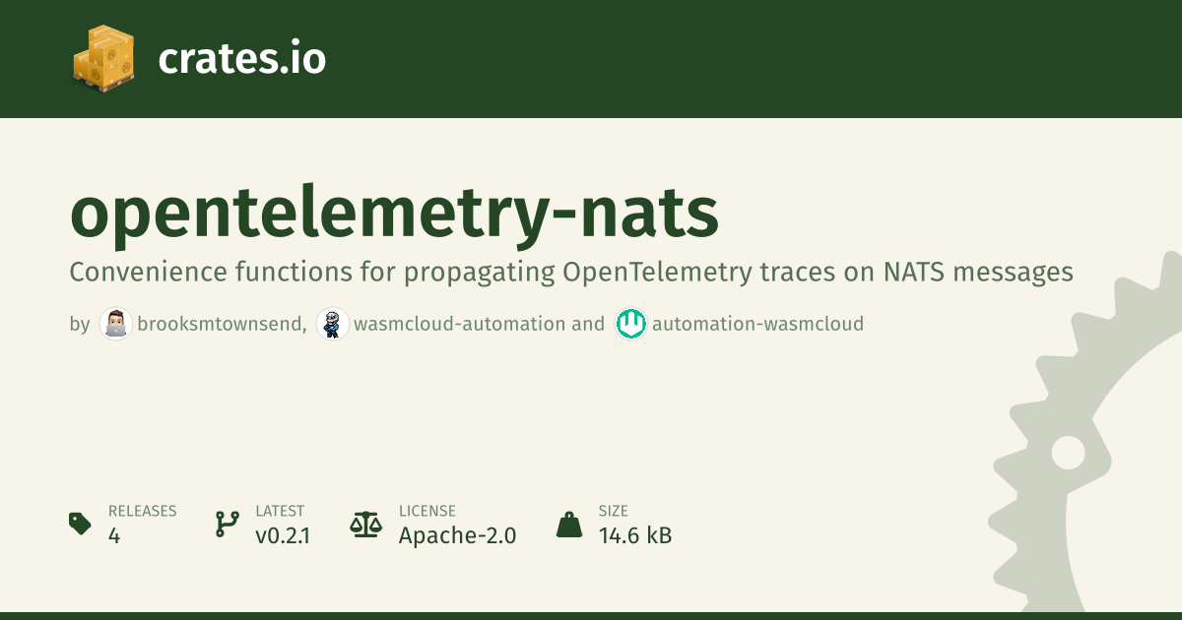
Task: Click the releases count of 4
Action: [x=114, y=535]
